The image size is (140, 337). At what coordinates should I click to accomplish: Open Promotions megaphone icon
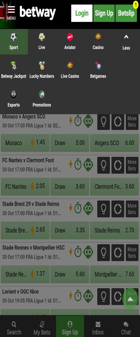click(x=42, y=94)
